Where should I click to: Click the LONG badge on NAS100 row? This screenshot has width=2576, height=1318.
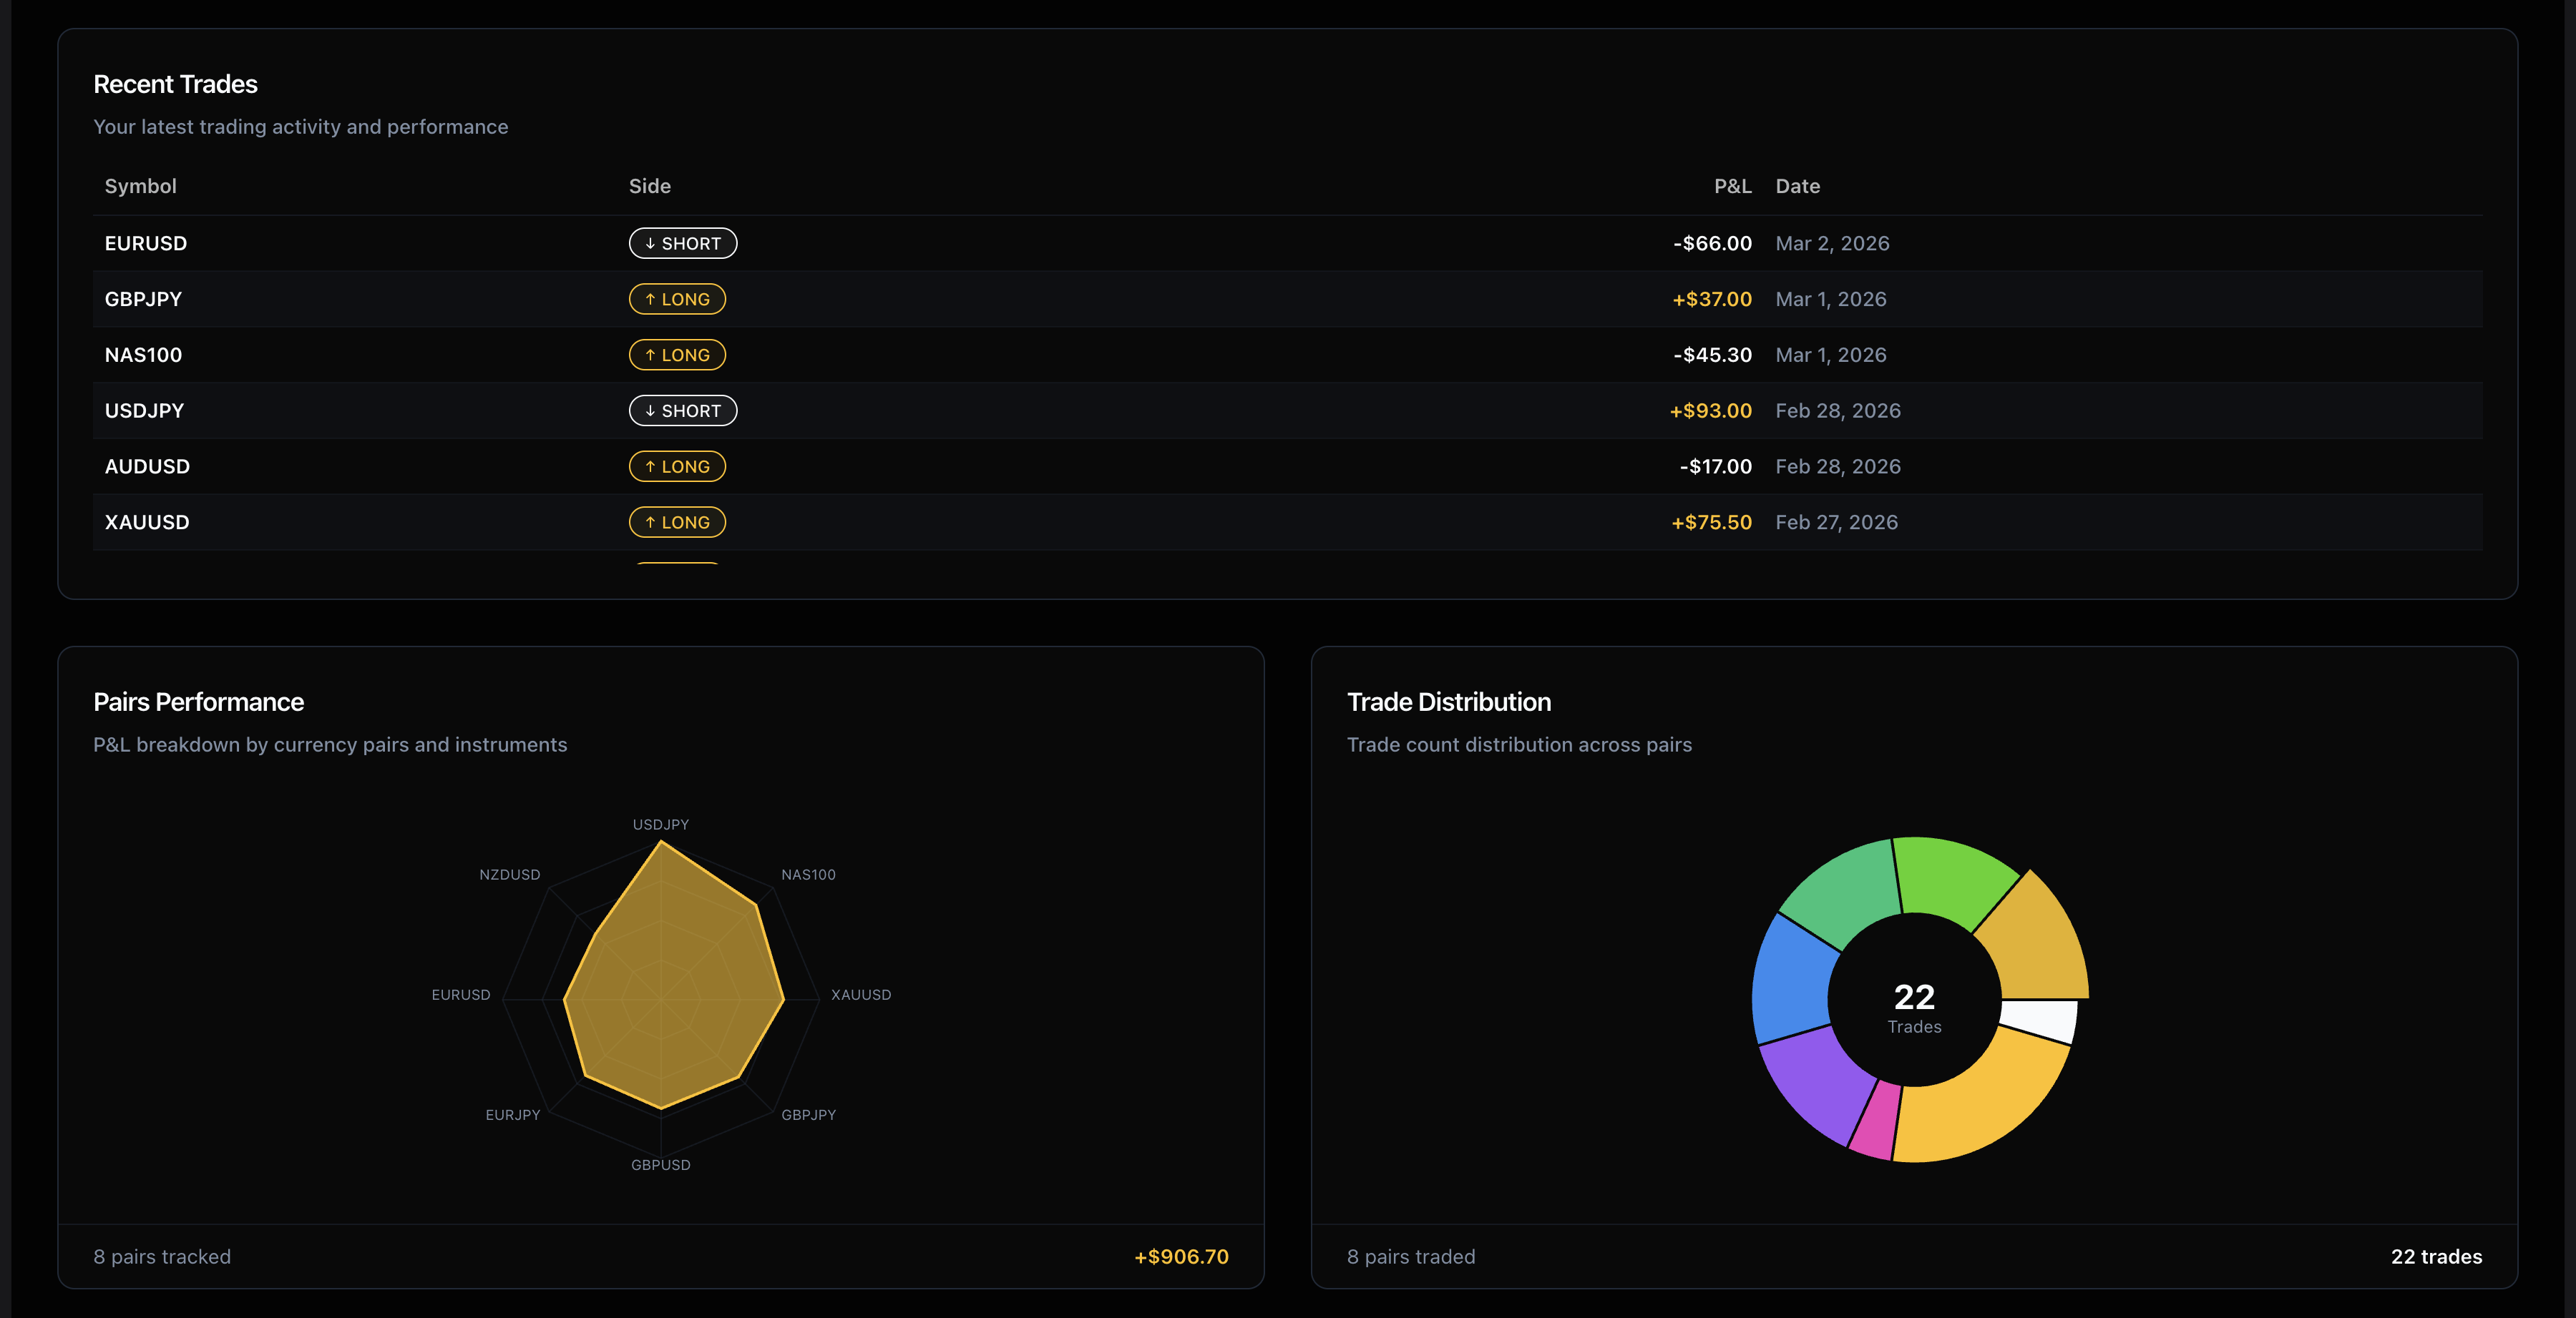(x=677, y=355)
